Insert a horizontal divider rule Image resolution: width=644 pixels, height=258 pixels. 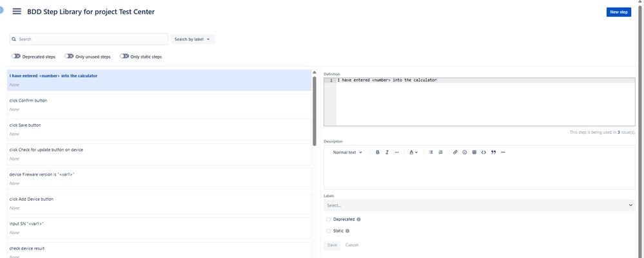(x=503, y=152)
